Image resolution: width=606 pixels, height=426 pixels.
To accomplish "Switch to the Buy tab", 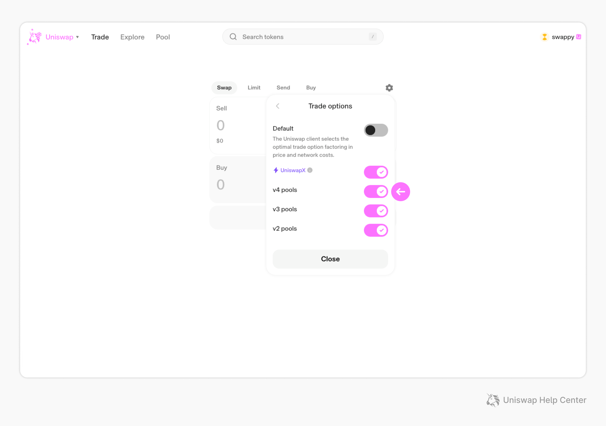I will [x=311, y=88].
